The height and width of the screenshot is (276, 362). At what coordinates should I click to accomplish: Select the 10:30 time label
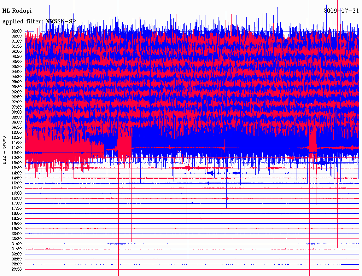coord(17,138)
